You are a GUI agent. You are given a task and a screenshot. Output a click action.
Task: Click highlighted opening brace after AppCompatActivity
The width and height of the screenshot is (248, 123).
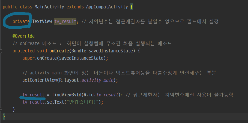pyautogui.click(x=132, y=7)
